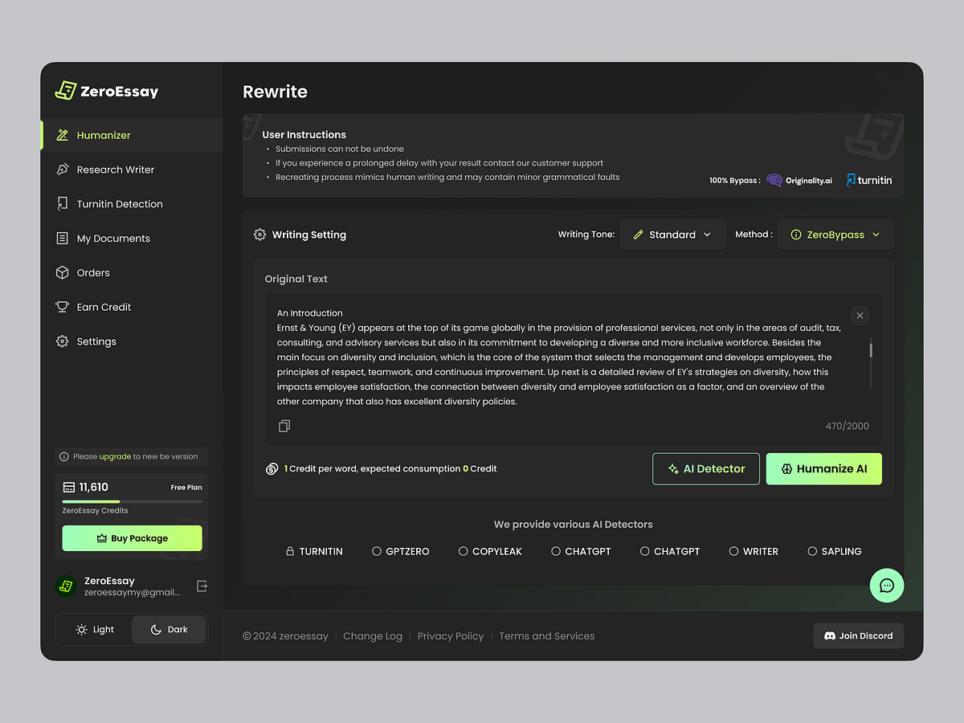Click the Humanize AI button

click(824, 469)
